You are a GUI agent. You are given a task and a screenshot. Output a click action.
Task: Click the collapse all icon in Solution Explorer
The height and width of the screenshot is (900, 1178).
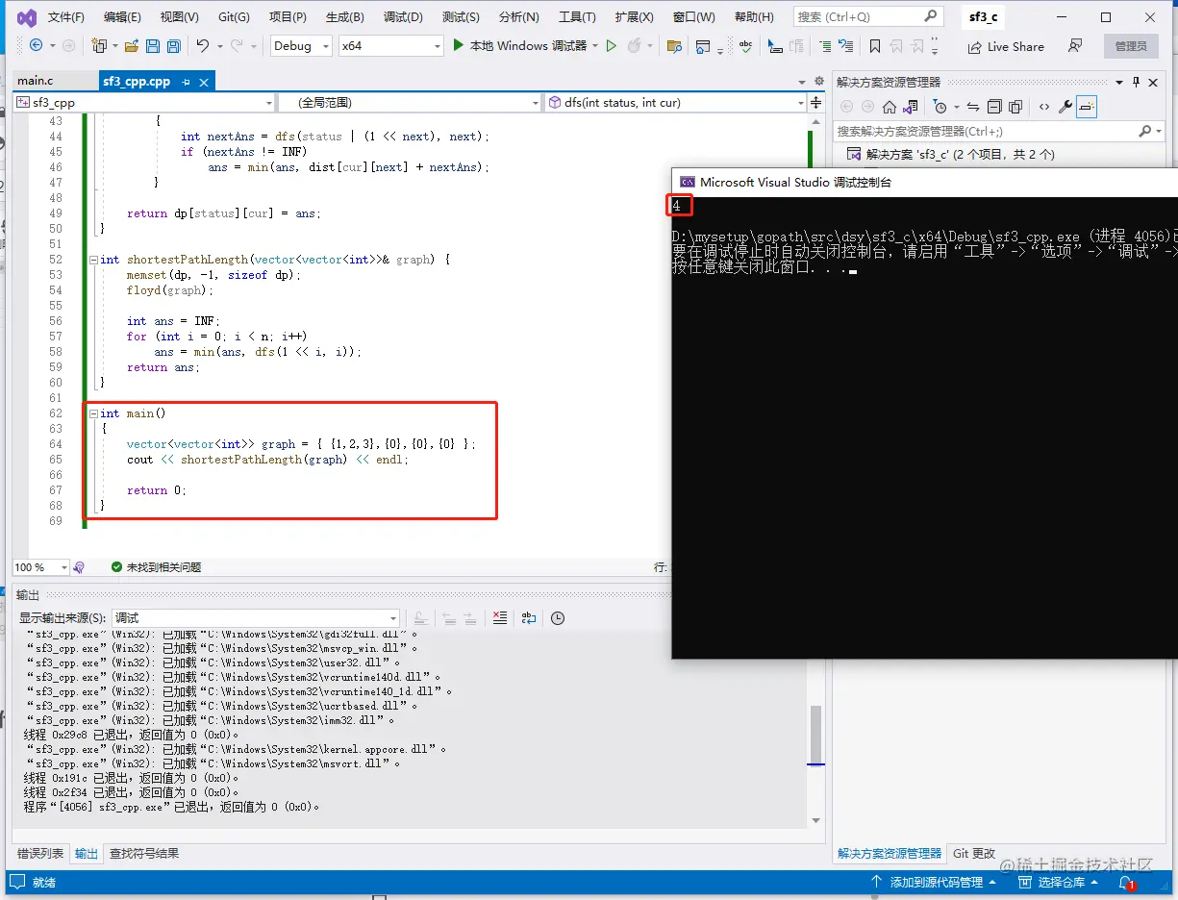tap(994, 107)
